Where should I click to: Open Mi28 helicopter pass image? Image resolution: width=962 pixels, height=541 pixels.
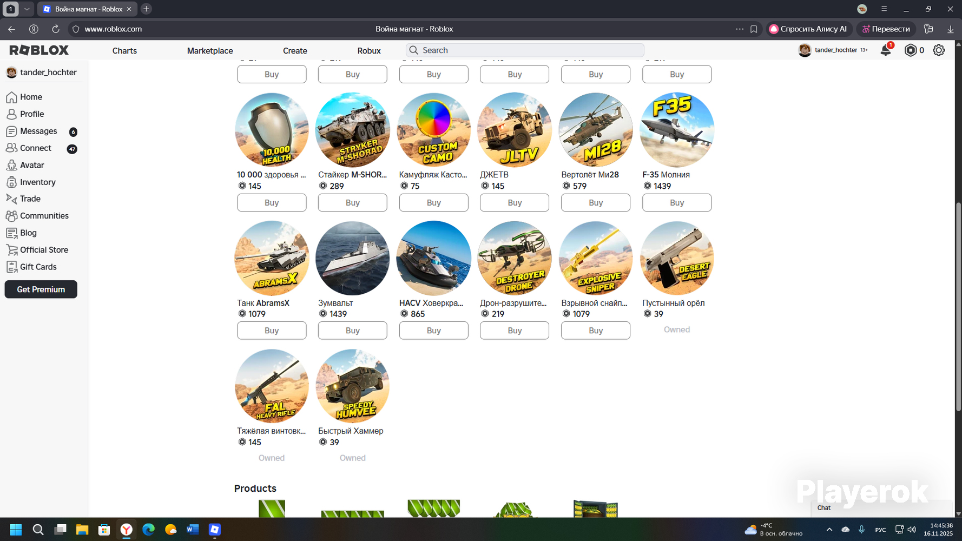tap(596, 130)
